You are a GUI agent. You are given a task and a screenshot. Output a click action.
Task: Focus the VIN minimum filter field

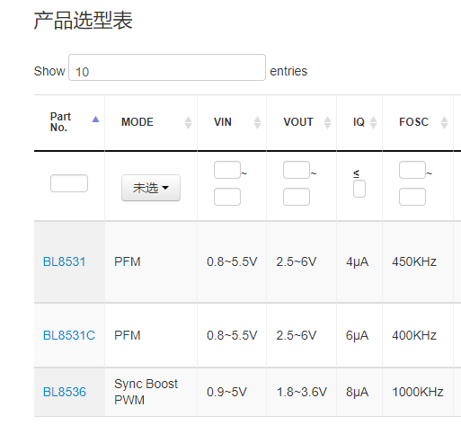click(227, 170)
